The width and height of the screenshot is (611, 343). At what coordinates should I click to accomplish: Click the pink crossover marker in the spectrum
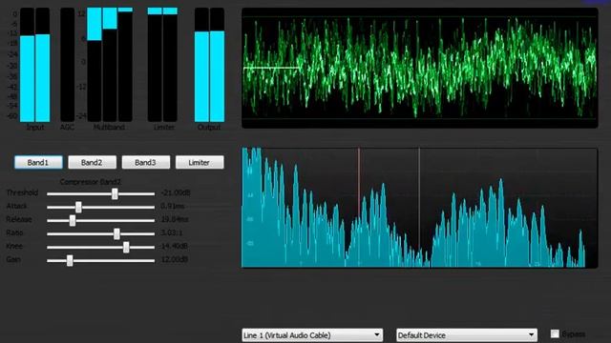[x=359, y=183]
